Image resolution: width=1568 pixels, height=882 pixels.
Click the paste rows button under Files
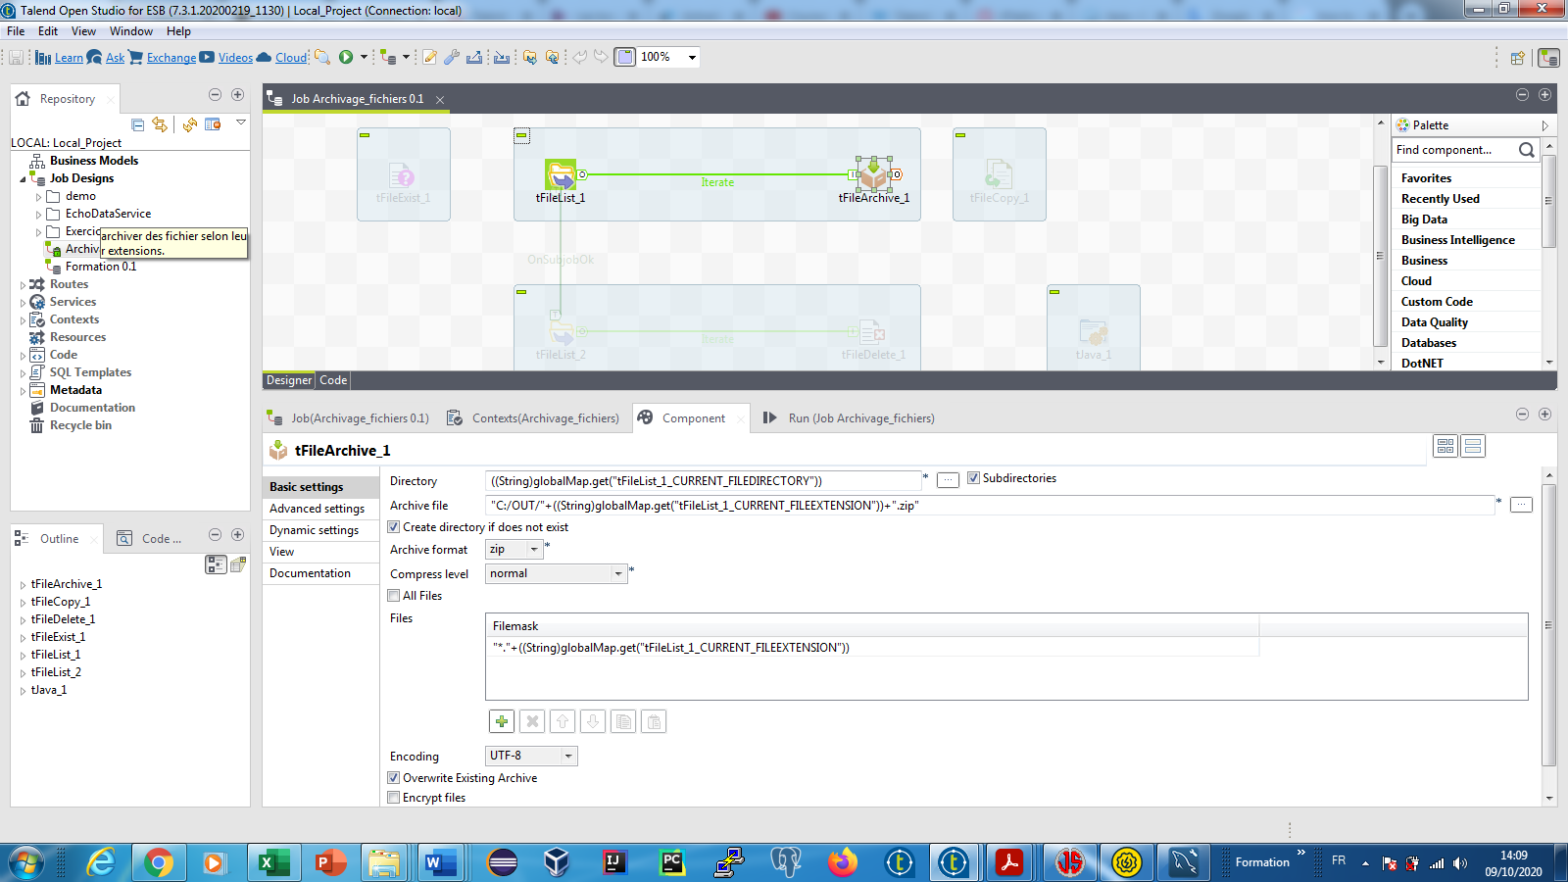[x=654, y=722]
